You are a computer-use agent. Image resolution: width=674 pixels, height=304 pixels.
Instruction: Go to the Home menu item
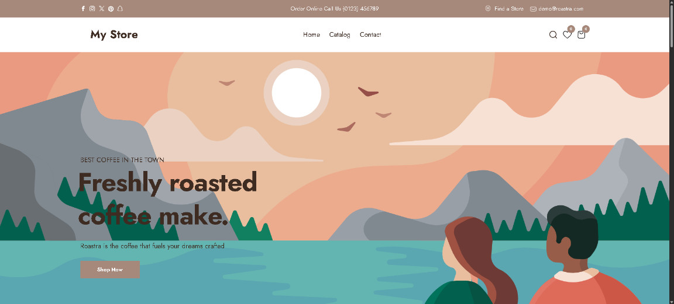[311, 35]
